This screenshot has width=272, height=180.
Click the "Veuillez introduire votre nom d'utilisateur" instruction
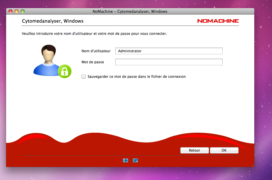(x=94, y=34)
